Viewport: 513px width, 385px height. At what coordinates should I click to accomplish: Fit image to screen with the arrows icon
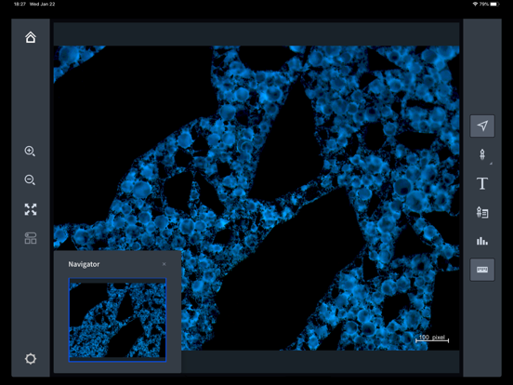click(31, 209)
